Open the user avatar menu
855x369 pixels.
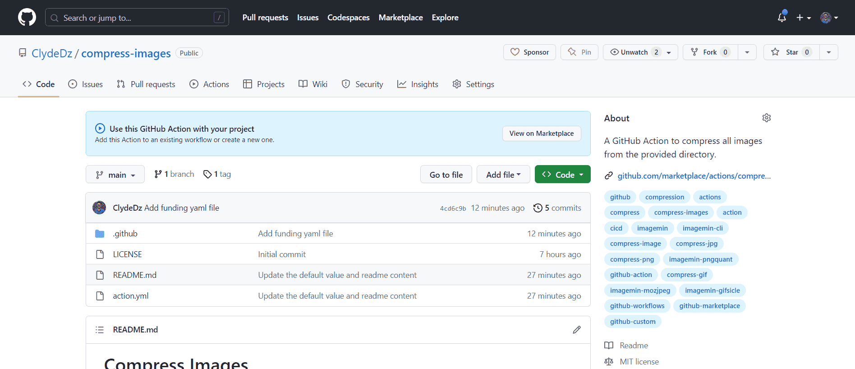[829, 18]
